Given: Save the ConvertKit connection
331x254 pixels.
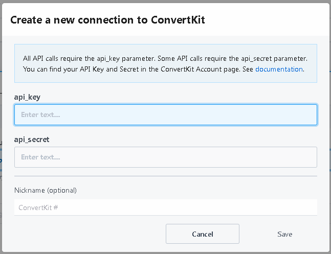Looking at the screenshot, I should (285, 234).
